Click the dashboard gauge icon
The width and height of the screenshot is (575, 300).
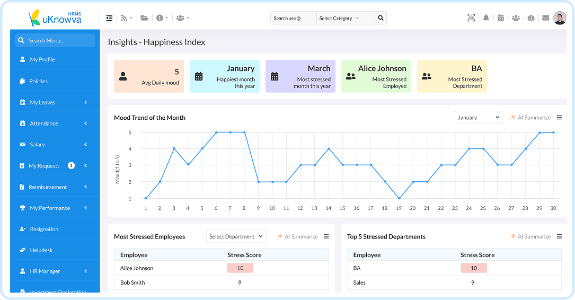click(531, 18)
